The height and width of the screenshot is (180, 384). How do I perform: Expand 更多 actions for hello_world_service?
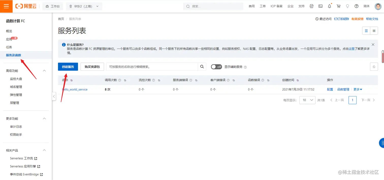pos(357,89)
